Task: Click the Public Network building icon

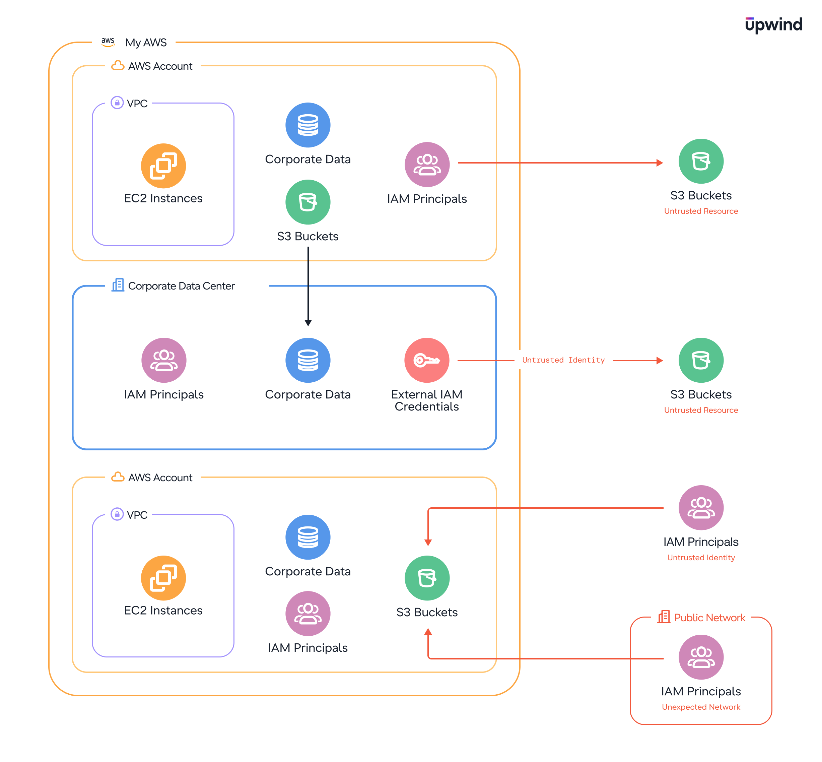Action: 664,617
